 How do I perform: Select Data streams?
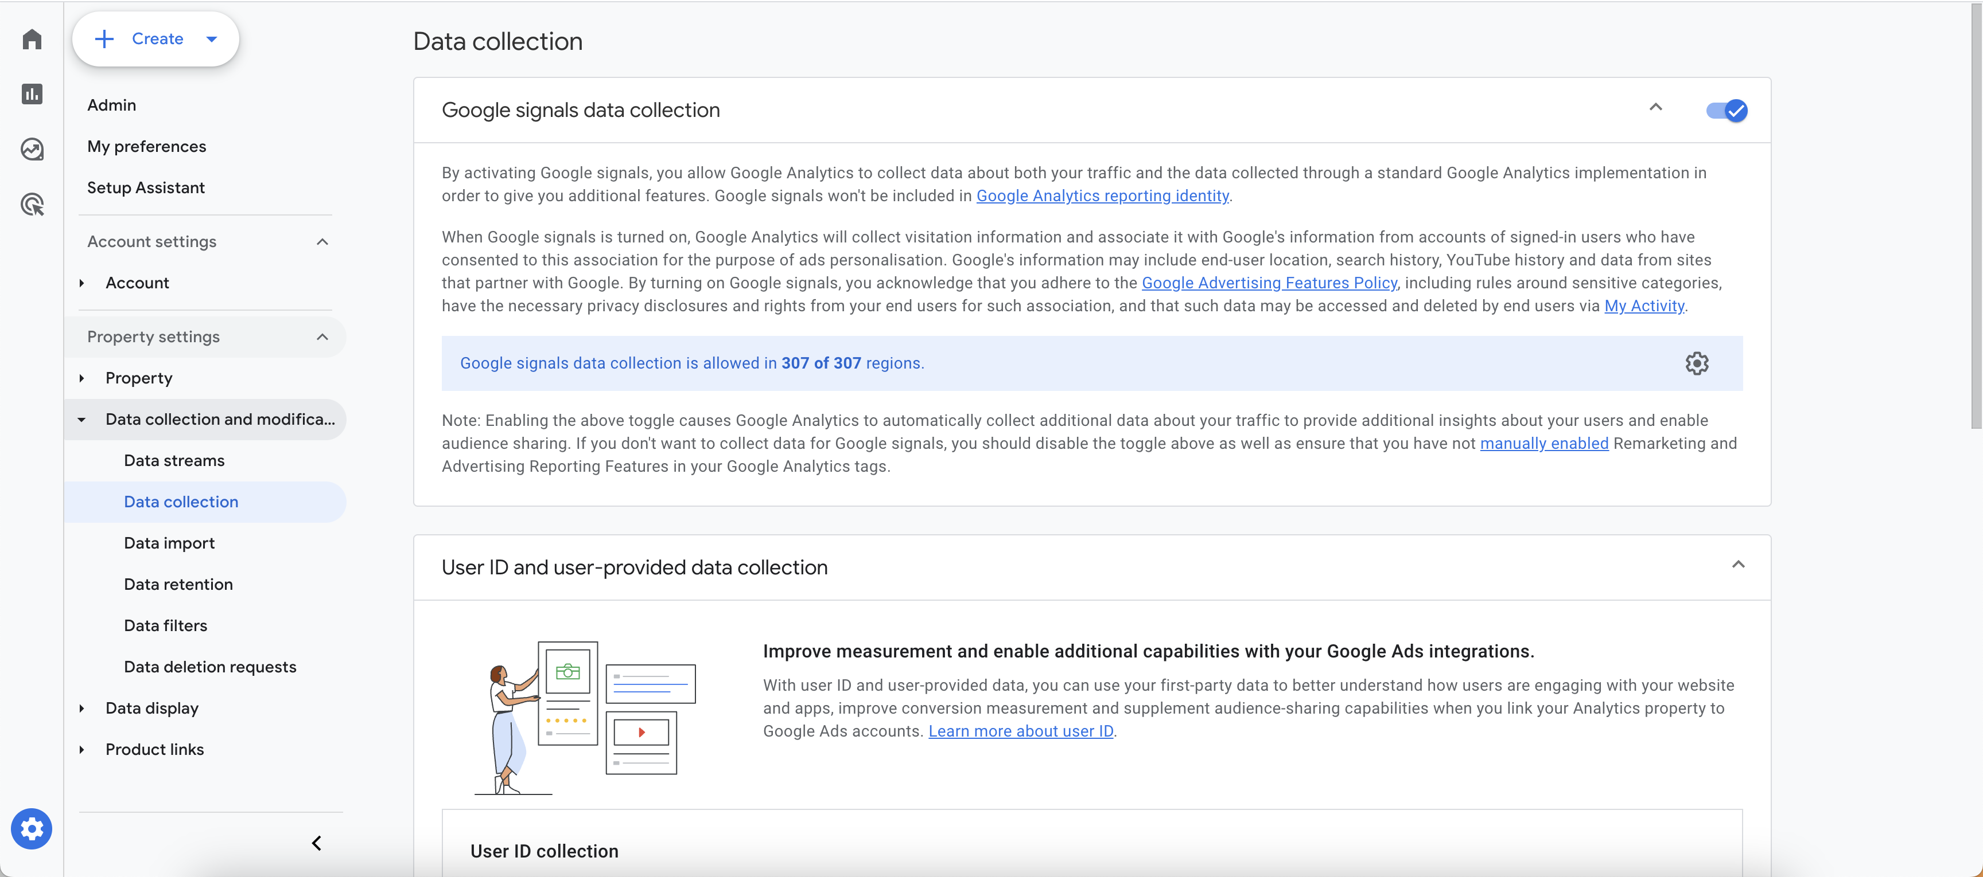coord(174,460)
